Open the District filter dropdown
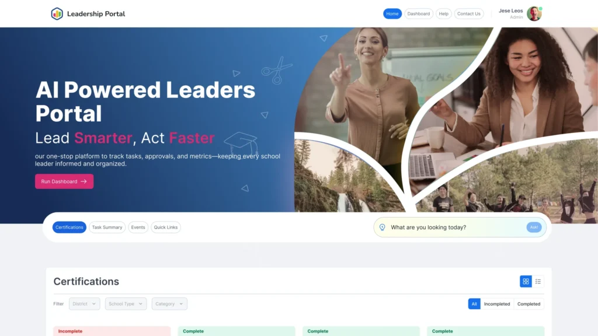This screenshot has width=598, height=336. pyautogui.click(x=84, y=303)
